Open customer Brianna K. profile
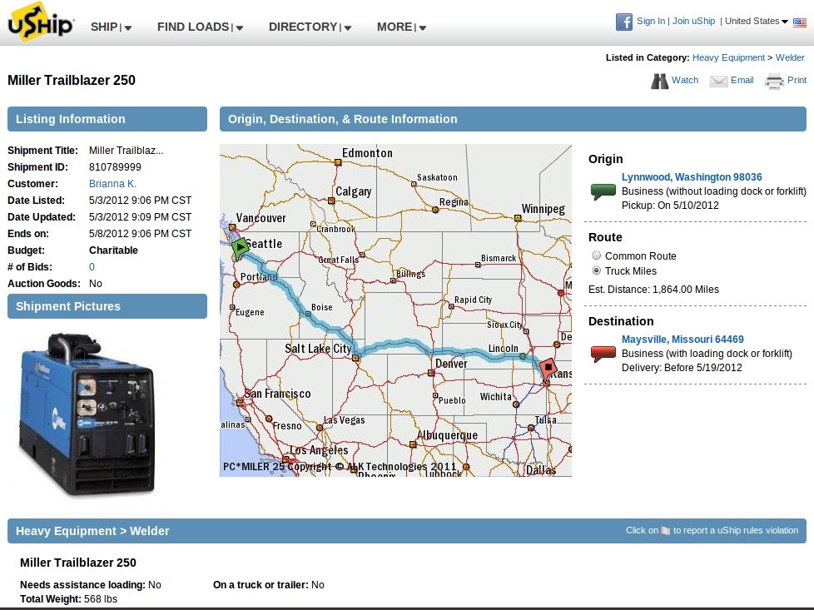Viewport: 814px width, 610px height. tap(112, 184)
